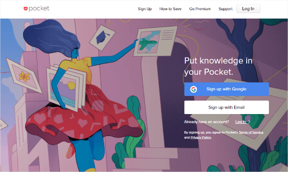Click the Google G icon

click(193, 89)
